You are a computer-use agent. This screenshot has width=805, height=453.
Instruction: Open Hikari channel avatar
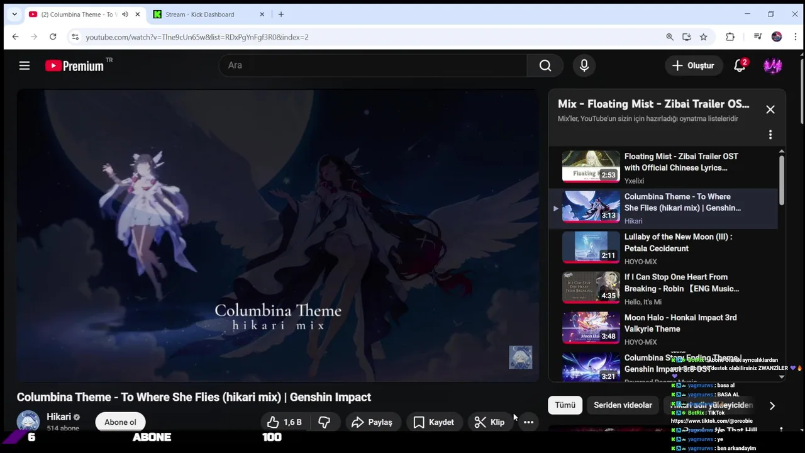pos(28,422)
